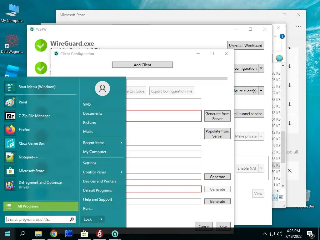Open notification center icon
The height and width of the screenshot is (240, 320).
310,234
